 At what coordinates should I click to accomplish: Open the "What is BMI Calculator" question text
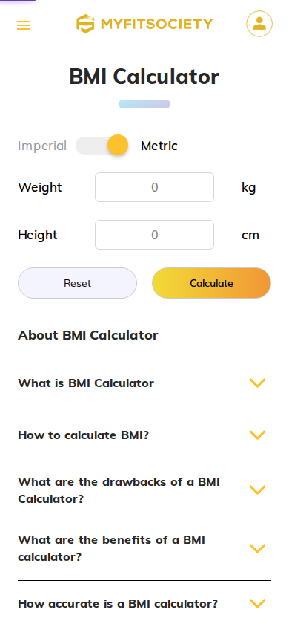point(86,383)
